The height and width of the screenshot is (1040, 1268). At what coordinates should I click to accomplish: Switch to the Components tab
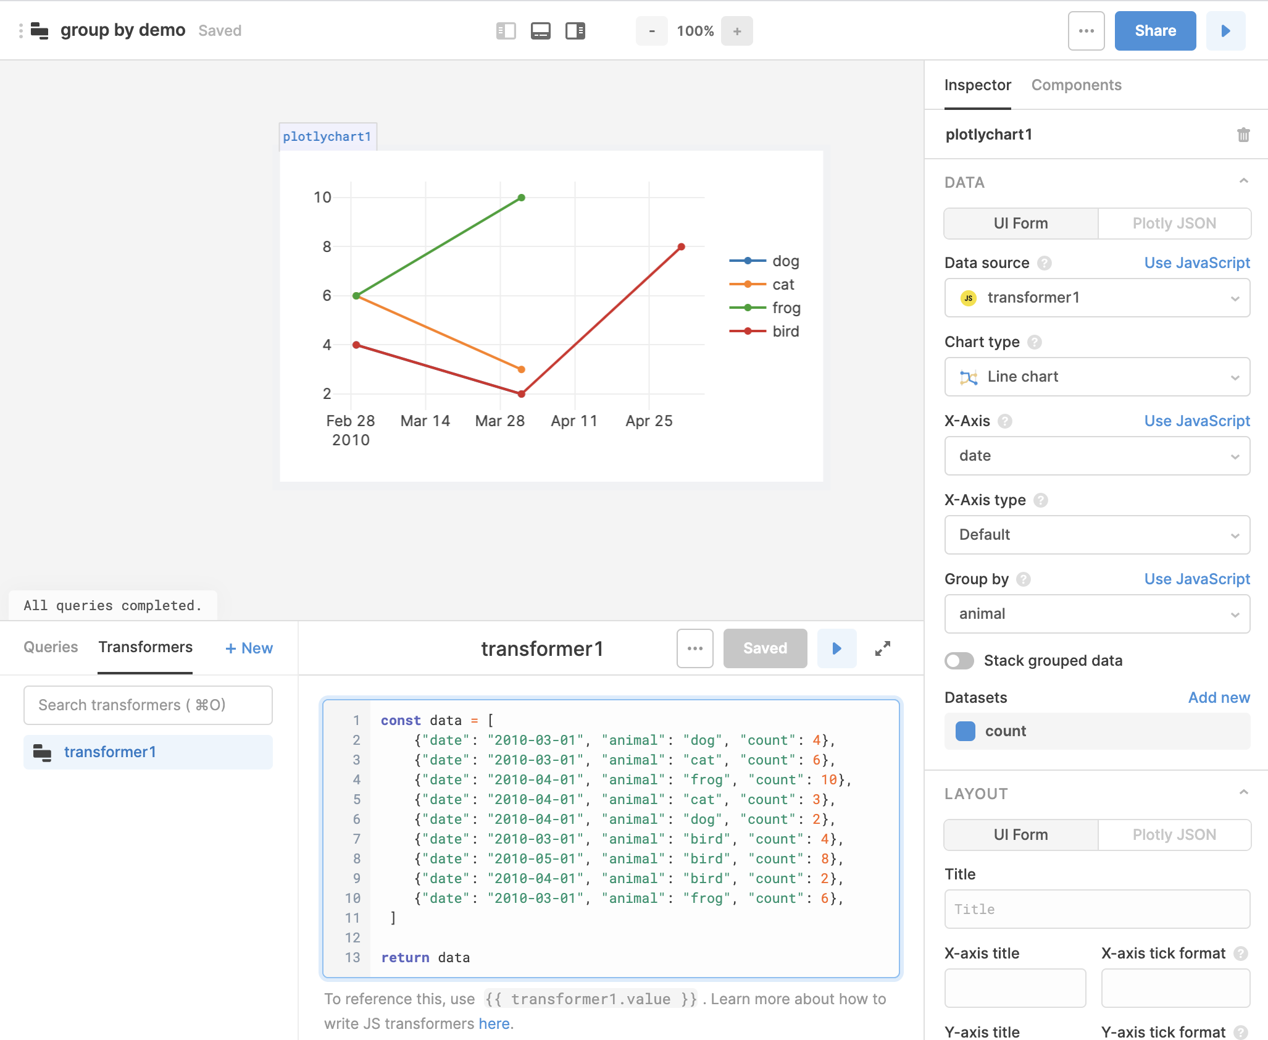click(x=1077, y=85)
